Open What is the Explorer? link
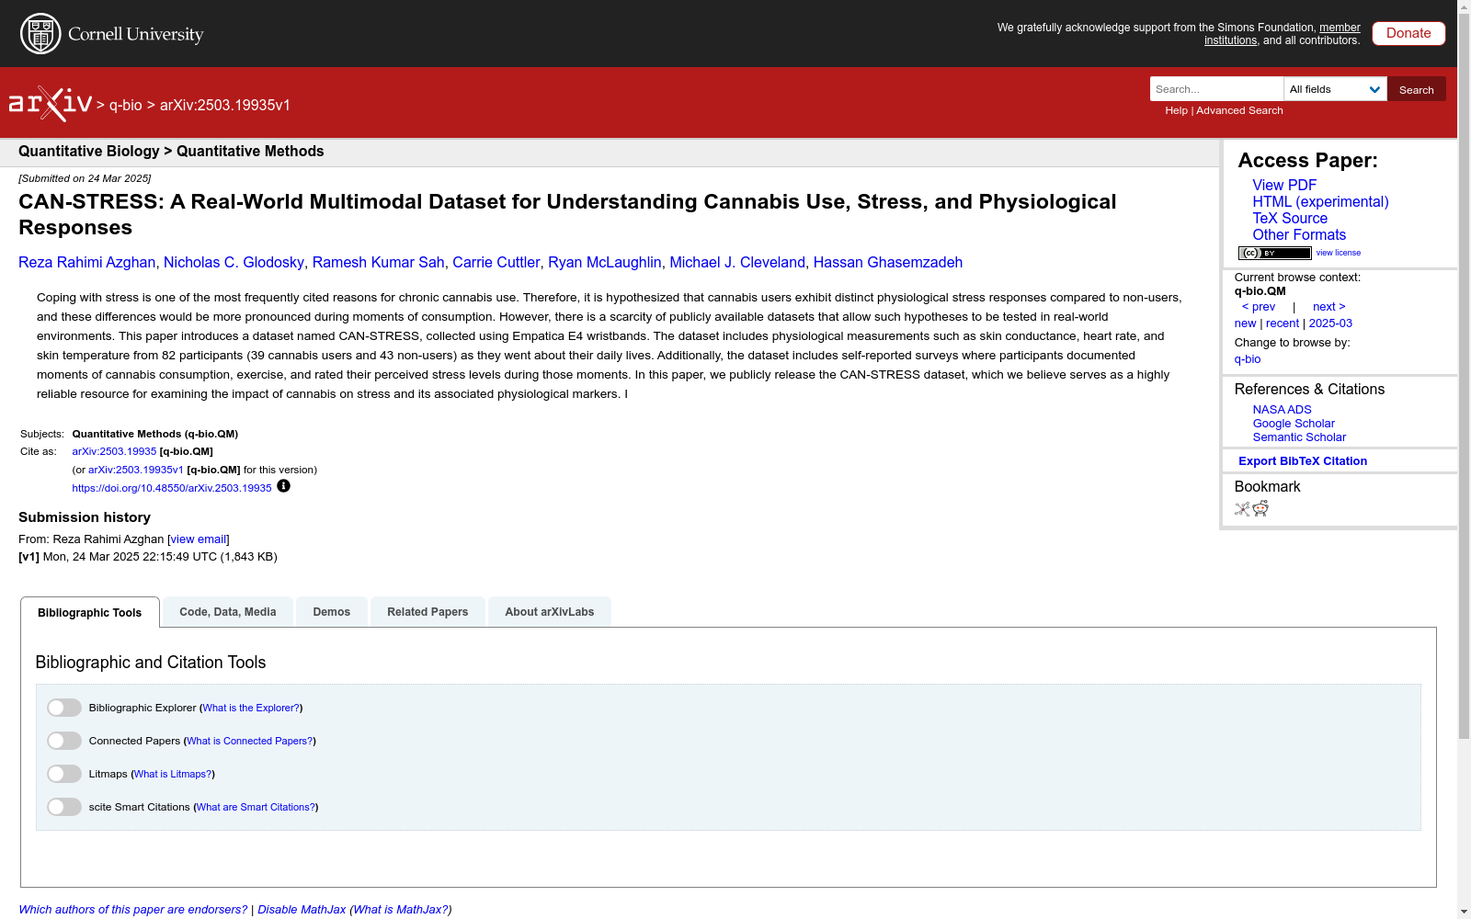This screenshot has height=919, width=1471. [251, 709]
